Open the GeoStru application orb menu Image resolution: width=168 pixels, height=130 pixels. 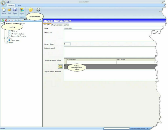(3, 3)
